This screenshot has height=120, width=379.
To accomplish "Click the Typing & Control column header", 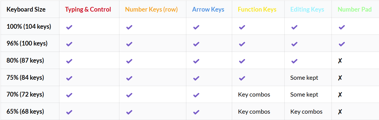I will (x=88, y=9).
